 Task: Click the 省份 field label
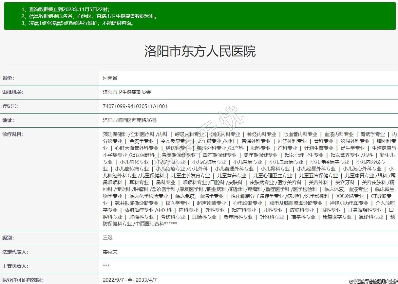8,78
